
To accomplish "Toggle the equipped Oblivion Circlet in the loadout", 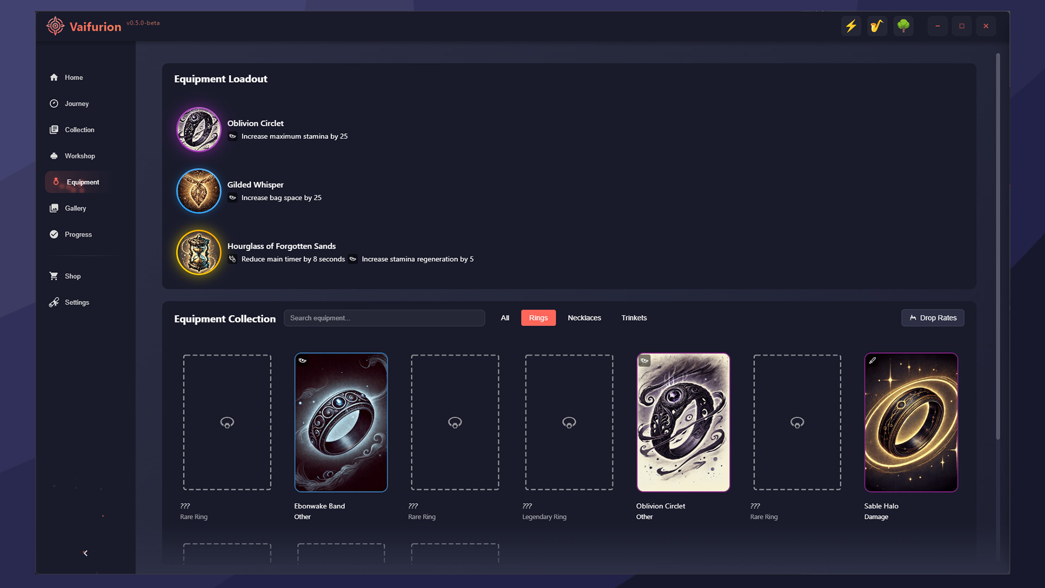I will [198, 130].
